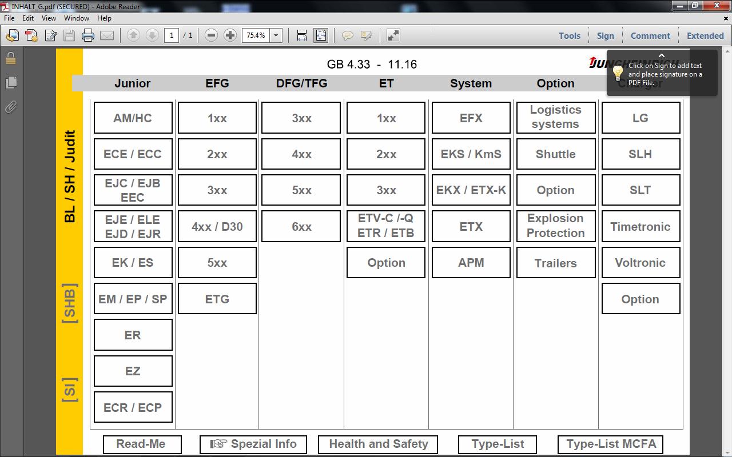Select the Highlight text tool
The image size is (732, 457).
[x=366, y=35]
